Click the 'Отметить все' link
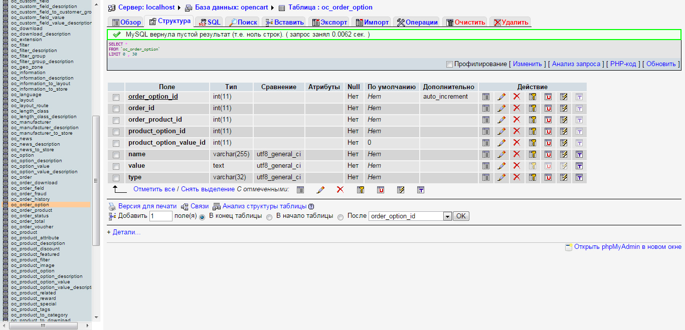Image resolution: width=685 pixels, height=330 pixels. coord(154,189)
